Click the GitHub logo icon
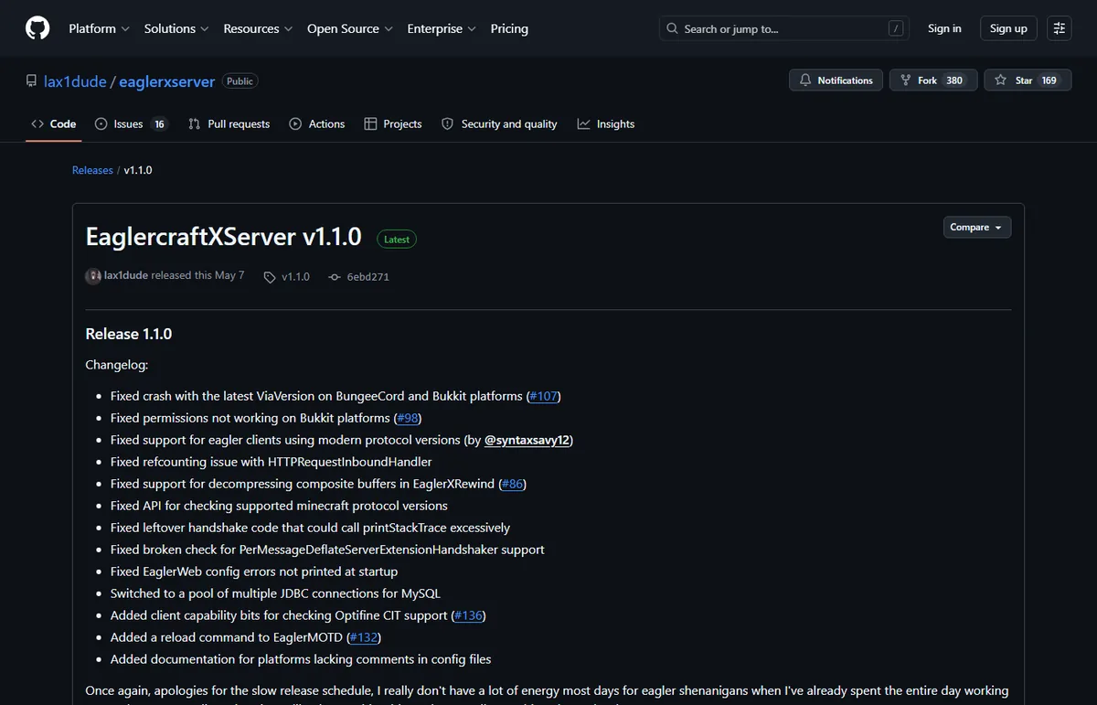This screenshot has height=705, width=1097. (x=37, y=28)
